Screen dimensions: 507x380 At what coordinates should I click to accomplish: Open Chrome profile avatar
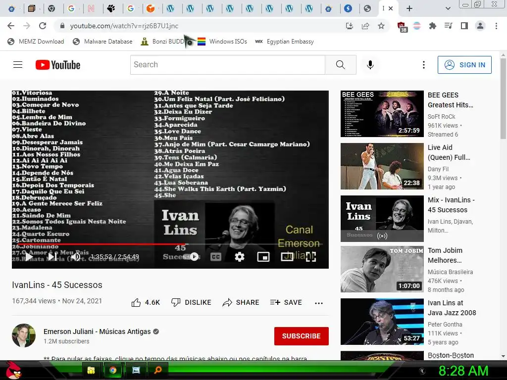coord(480,26)
